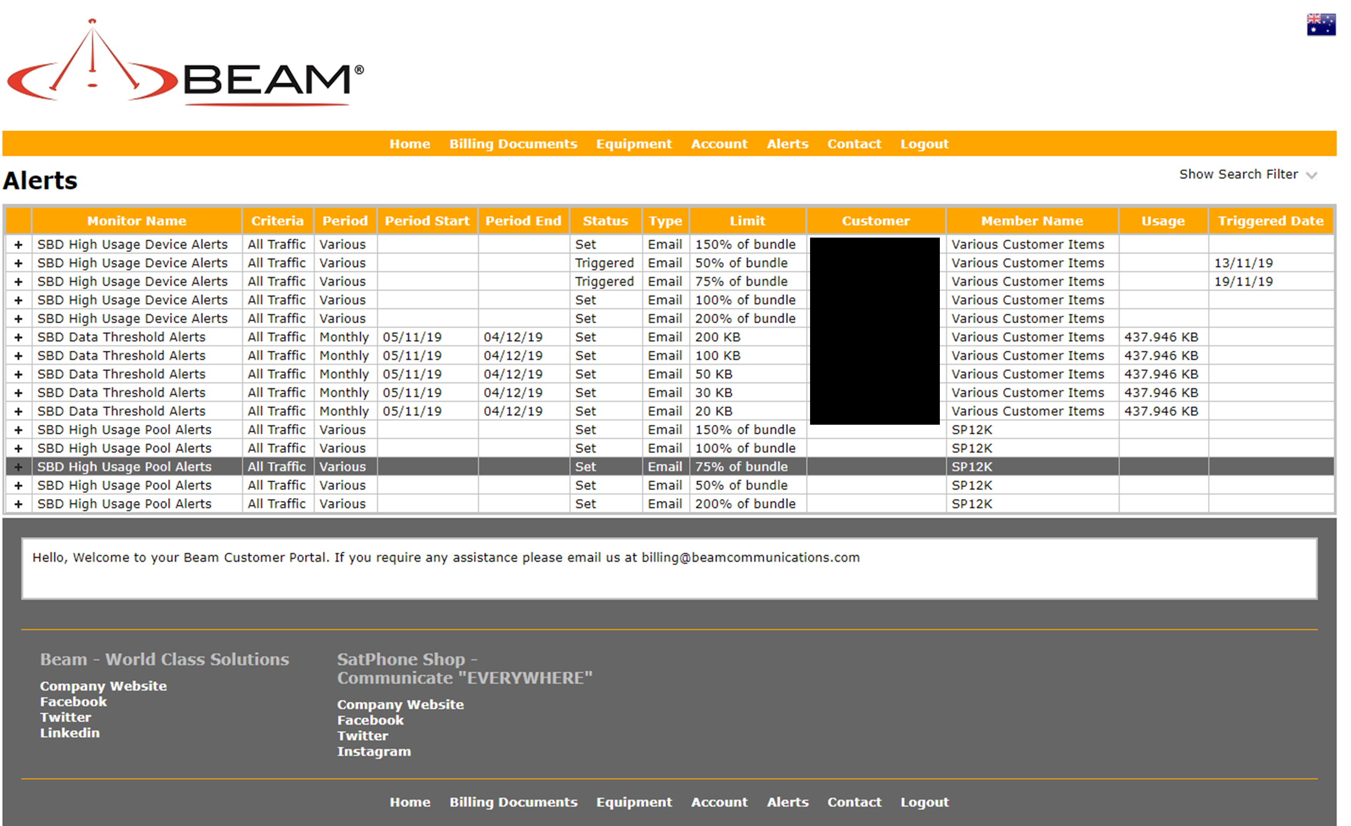Sort by Period column header

[x=345, y=221]
